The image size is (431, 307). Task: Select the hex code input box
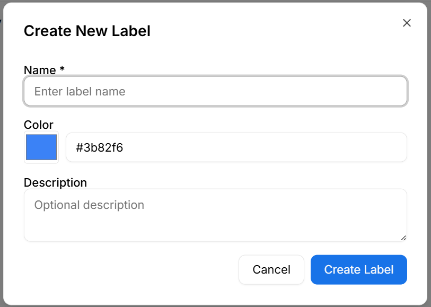(x=236, y=147)
